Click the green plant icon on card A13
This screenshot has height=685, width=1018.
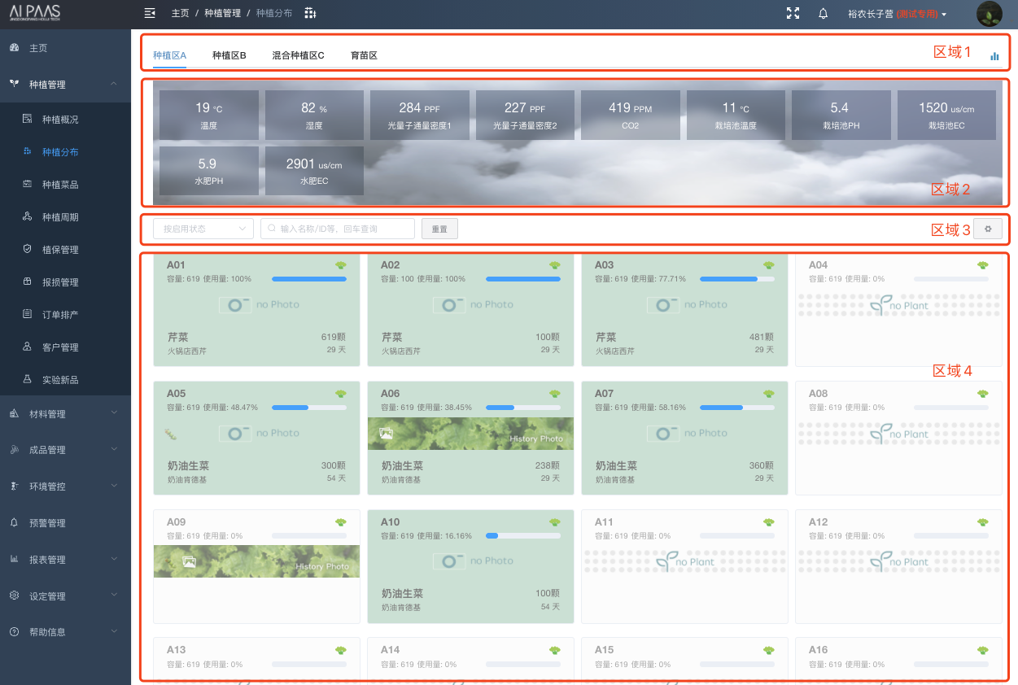340,650
